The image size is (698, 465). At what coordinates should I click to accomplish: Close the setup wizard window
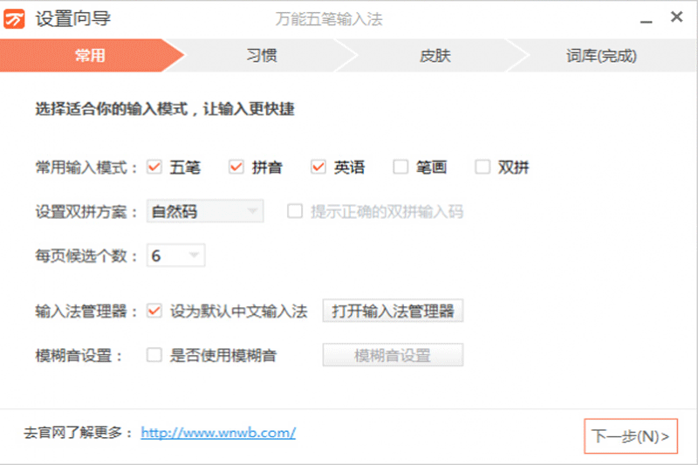676,17
